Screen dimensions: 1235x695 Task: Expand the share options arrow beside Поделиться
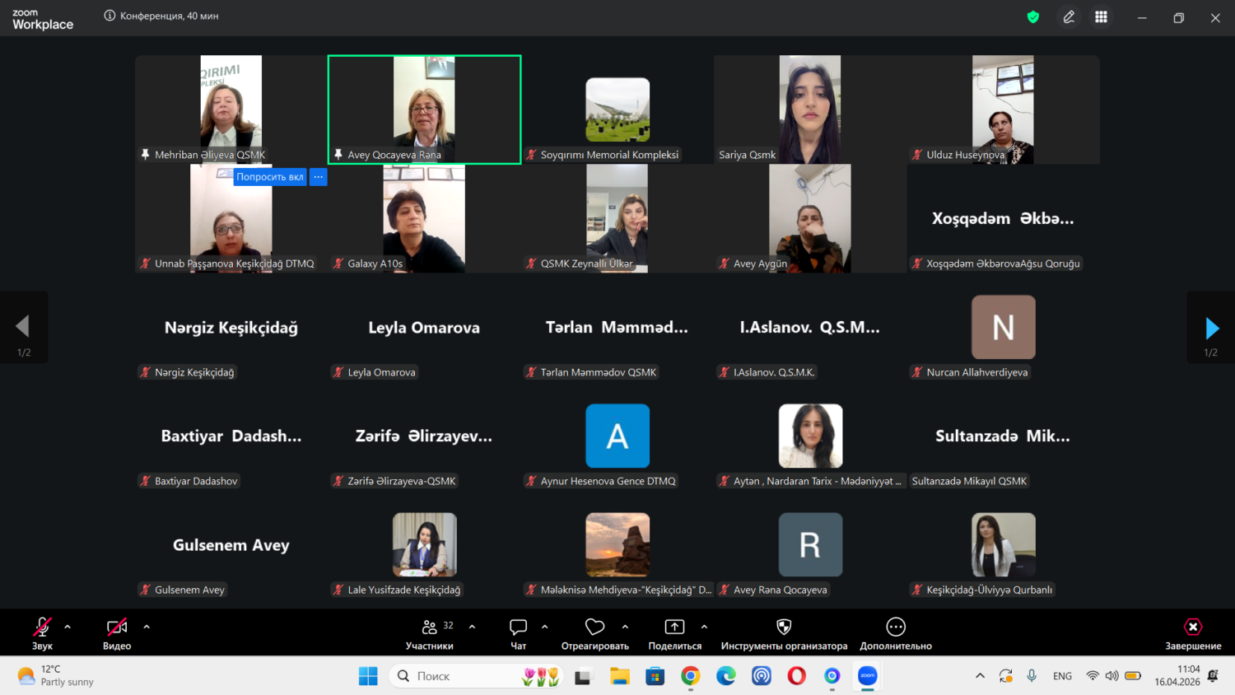704,627
